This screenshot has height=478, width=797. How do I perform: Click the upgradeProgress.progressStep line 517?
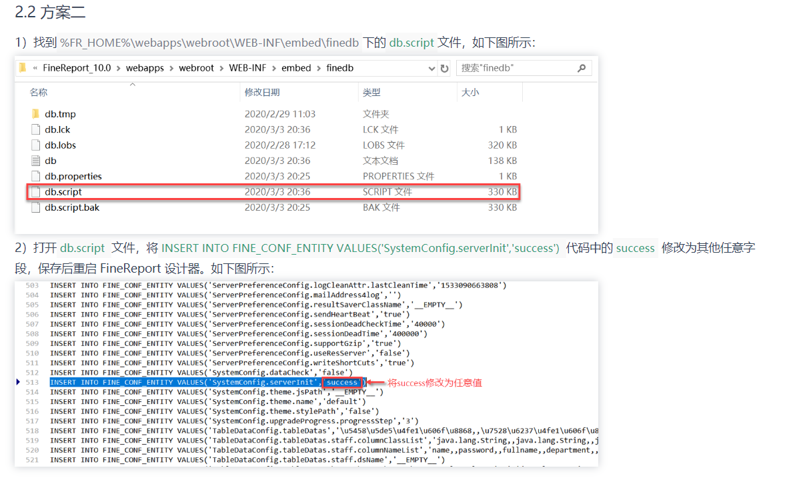[234, 421]
